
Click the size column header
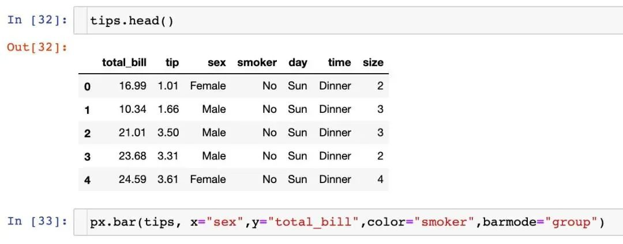(373, 63)
